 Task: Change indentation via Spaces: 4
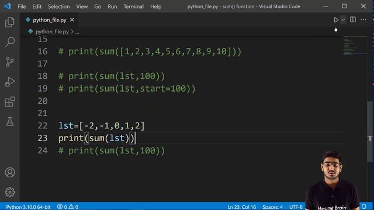pos(272,207)
